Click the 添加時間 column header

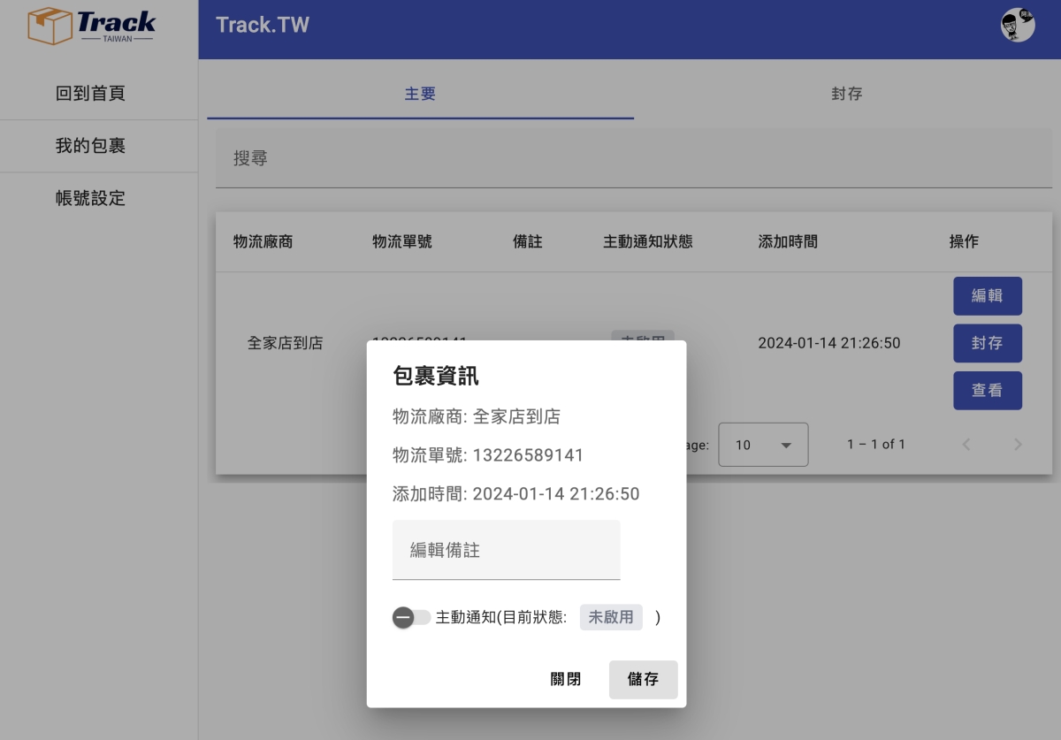click(x=788, y=241)
